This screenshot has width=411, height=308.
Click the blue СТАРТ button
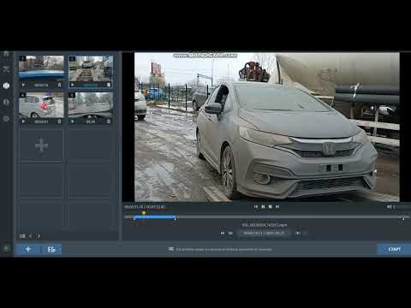[x=394, y=249]
